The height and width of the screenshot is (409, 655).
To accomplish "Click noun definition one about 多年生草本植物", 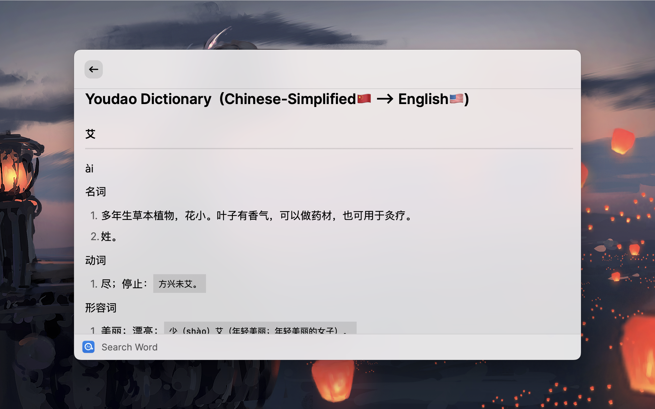I will pos(257,216).
